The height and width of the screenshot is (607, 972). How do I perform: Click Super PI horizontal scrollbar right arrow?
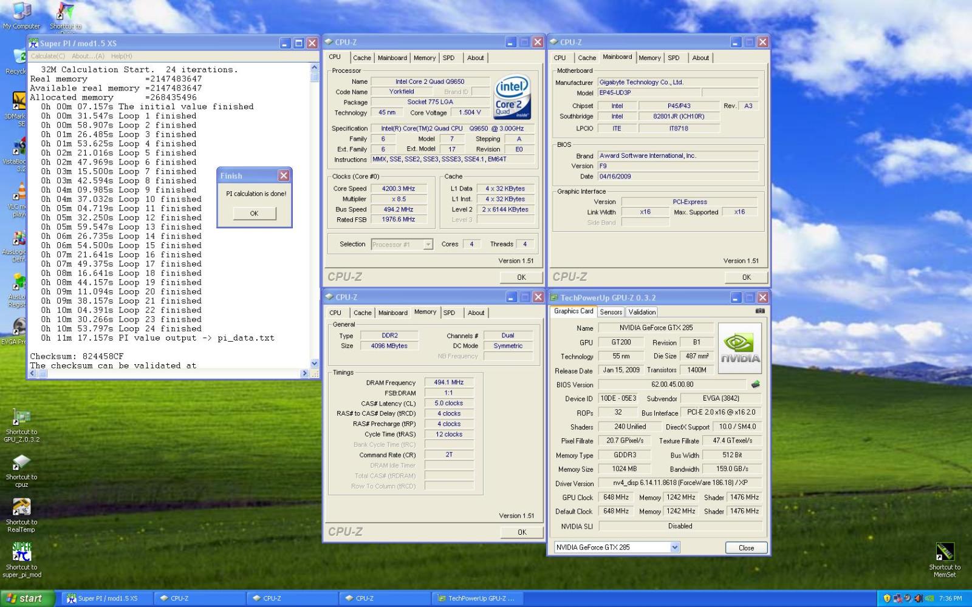(305, 373)
